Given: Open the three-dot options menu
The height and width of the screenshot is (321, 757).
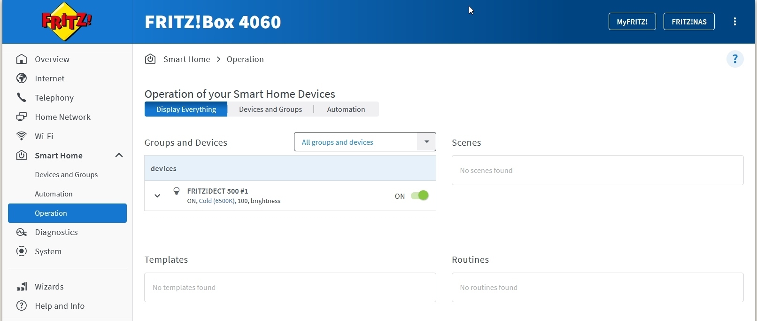Looking at the screenshot, I should point(735,22).
